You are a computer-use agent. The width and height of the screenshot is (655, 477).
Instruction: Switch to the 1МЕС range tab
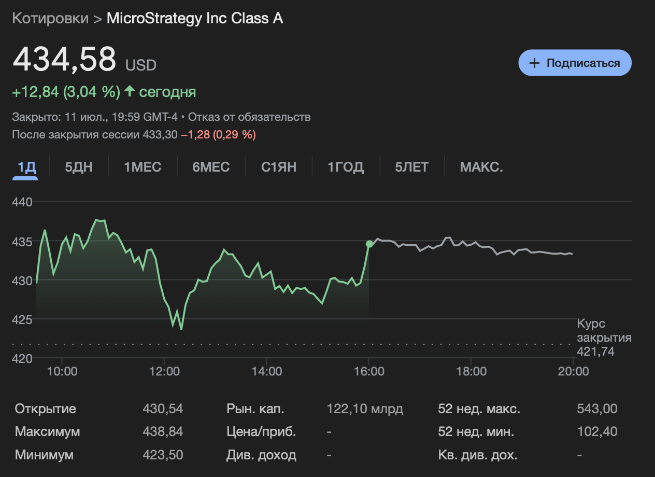[143, 167]
